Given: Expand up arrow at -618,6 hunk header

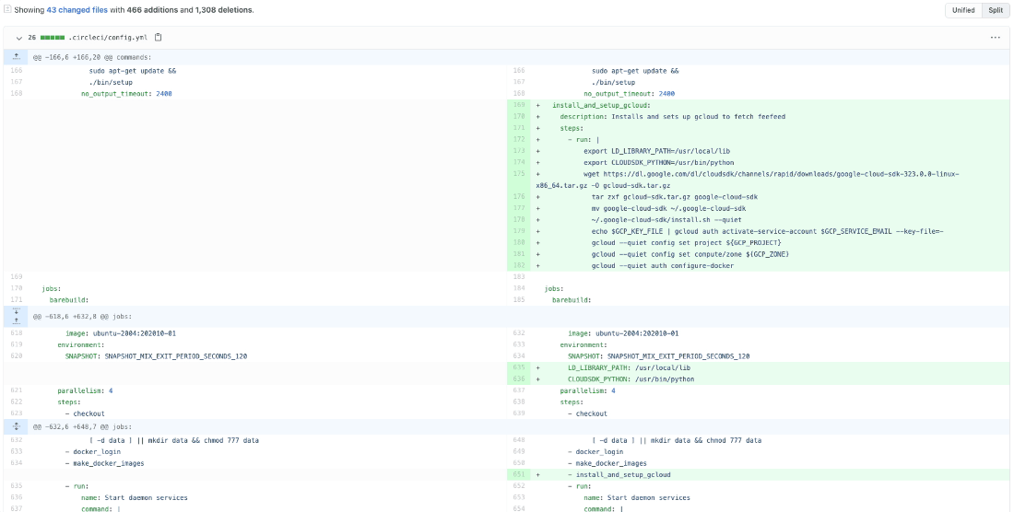Looking at the screenshot, I should point(17,321).
